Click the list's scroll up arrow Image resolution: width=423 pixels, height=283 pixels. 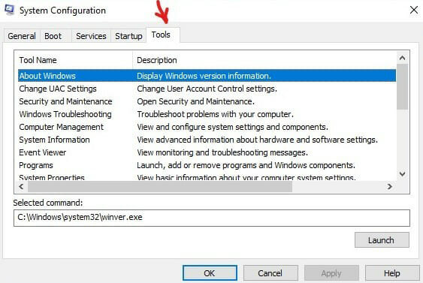[x=402, y=58]
